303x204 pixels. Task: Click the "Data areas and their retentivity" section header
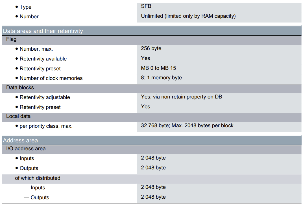(x=43, y=31)
